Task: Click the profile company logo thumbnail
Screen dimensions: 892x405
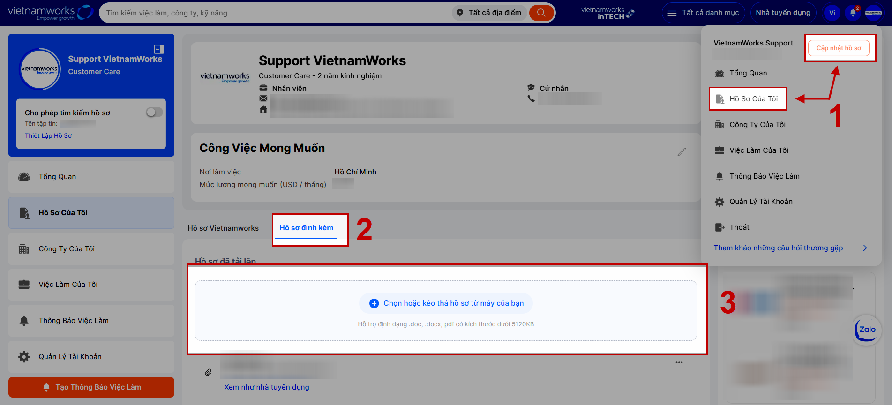Action: click(x=225, y=77)
